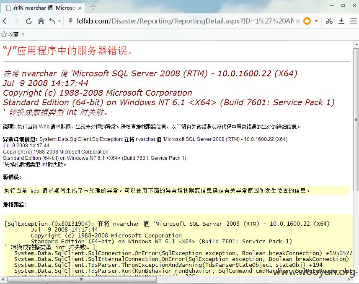Open the downloads icon

point(341,21)
